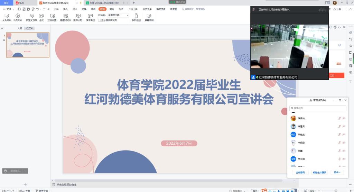
Task: Toggle microphone for 罗会琼
Action: (339, 159)
